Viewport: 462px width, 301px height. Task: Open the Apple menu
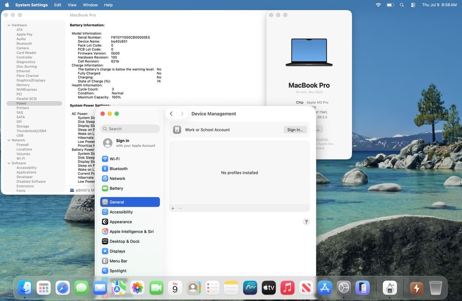pyautogui.click(x=7, y=5)
